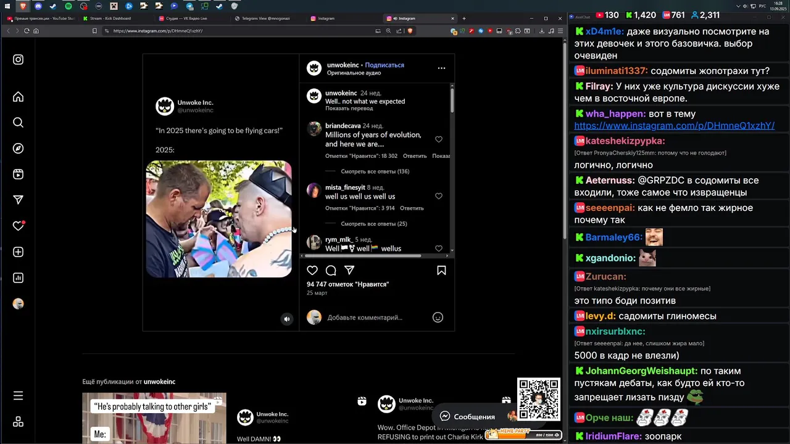
Task: Open profile avatar in Instagram sidebar
Action: tap(18, 303)
